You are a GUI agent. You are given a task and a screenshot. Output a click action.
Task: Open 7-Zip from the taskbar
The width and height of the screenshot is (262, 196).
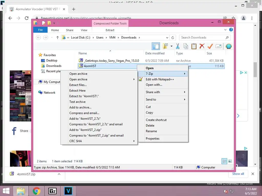[x=52, y=191]
